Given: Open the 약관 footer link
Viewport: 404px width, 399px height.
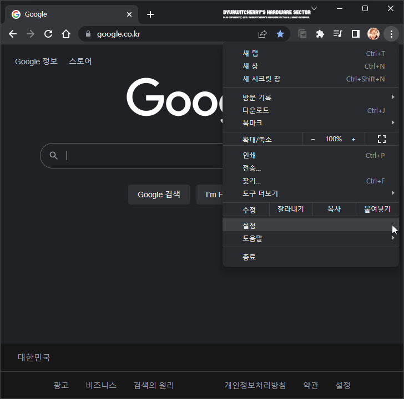Looking at the screenshot, I should point(311,385).
